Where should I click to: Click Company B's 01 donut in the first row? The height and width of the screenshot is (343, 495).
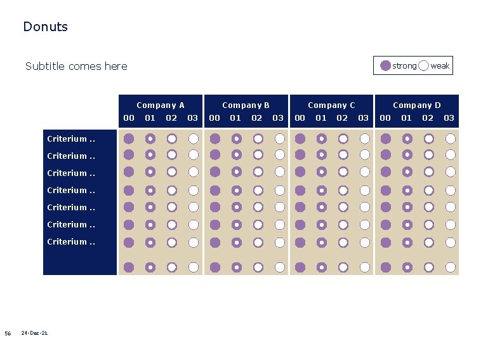tap(236, 138)
